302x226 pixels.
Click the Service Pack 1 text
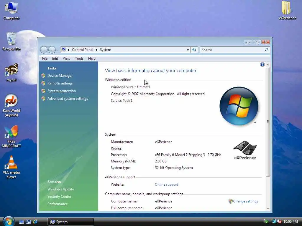(x=122, y=101)
